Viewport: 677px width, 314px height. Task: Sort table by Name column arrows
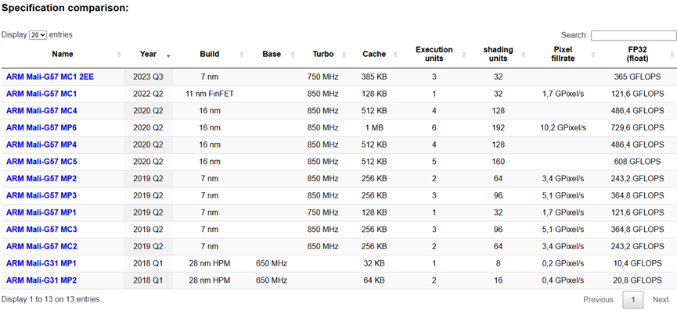pos(119,55)
